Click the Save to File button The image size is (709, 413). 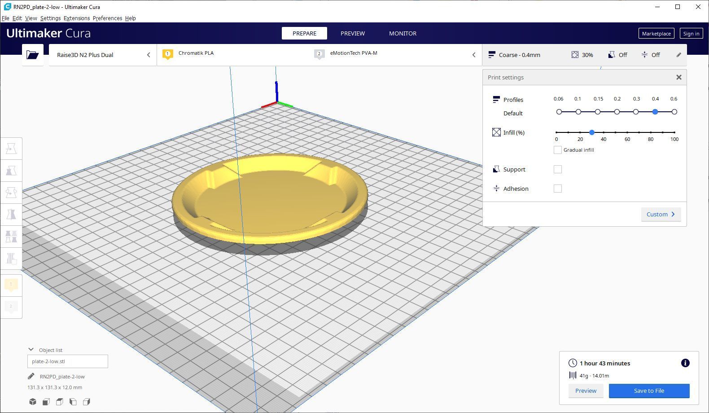(648, 391)
